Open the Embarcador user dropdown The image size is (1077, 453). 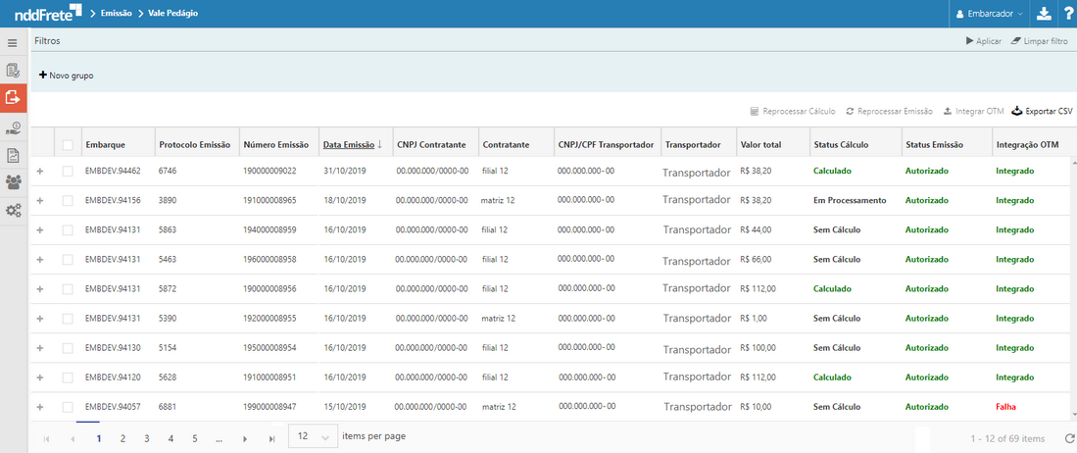click(989, 14)
